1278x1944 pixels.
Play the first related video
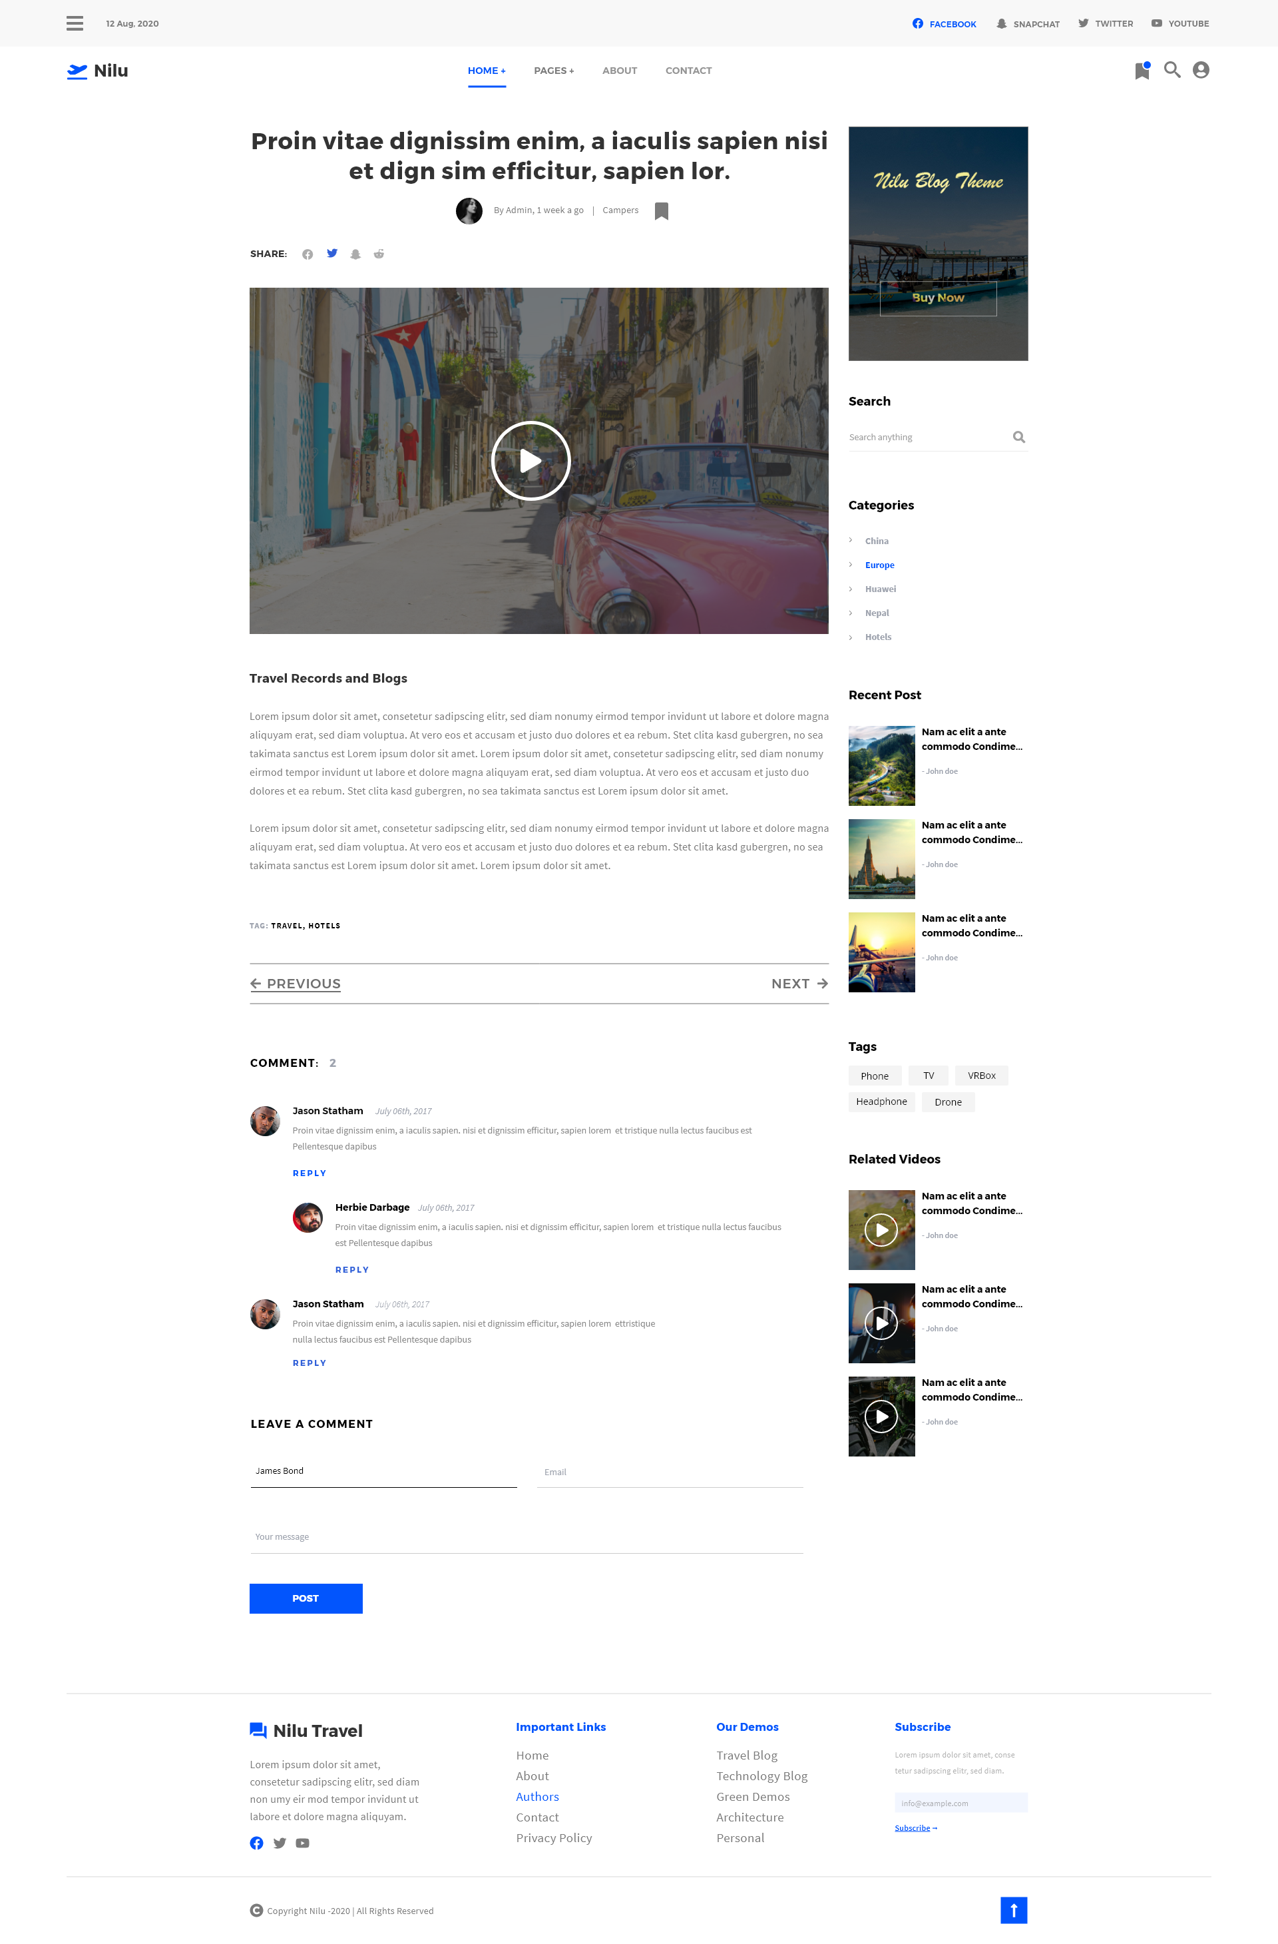click(881, 1229)
